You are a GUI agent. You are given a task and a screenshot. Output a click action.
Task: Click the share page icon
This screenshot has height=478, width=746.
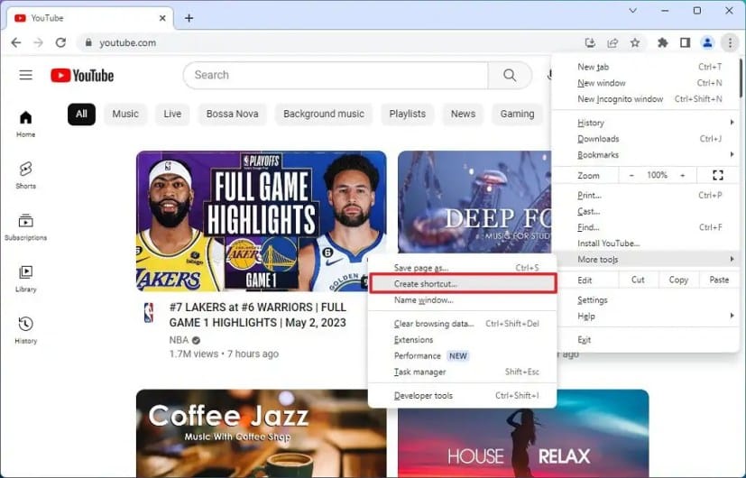click(x=612, y=42)
